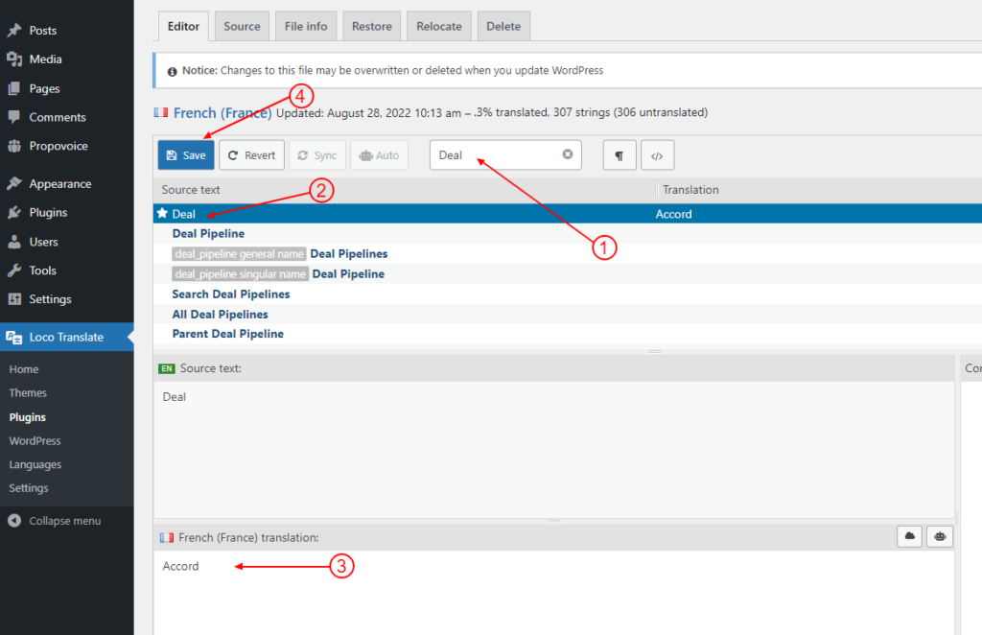Click the Loco Translate icon
The image size is (982, 635).
pos(14,337)
